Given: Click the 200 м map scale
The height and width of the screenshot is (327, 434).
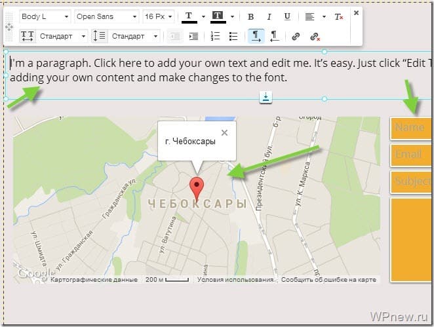Looking at the screenshot, I should (x=167, y=280).
